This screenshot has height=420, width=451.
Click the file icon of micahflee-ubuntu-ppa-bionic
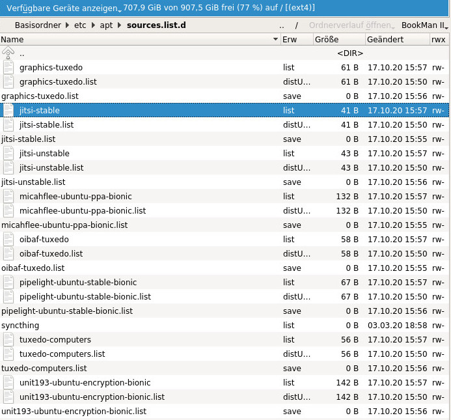click(x=8, y=196)
